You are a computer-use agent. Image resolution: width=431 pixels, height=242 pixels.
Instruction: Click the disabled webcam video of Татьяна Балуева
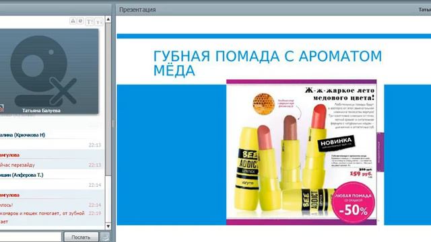click(x=49, y=71)
